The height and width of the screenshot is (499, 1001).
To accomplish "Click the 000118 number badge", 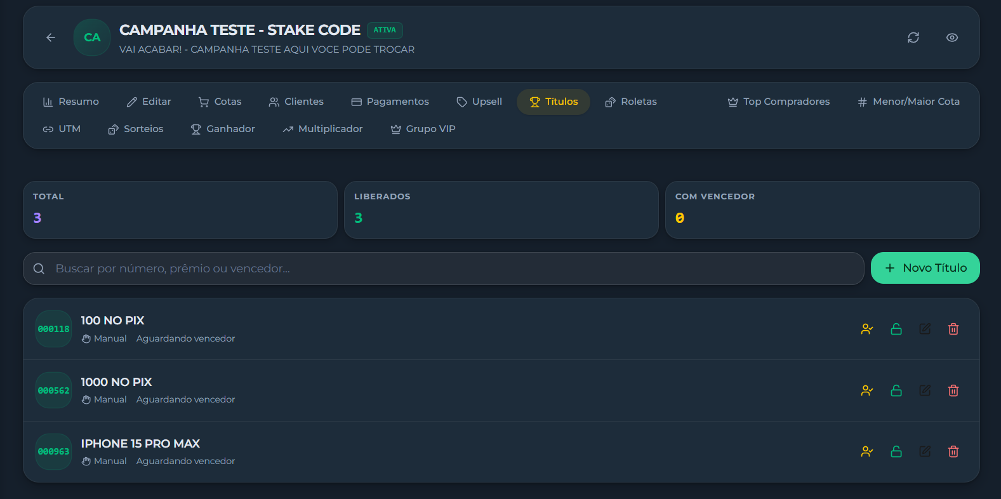I will click(x=53, y=329).
